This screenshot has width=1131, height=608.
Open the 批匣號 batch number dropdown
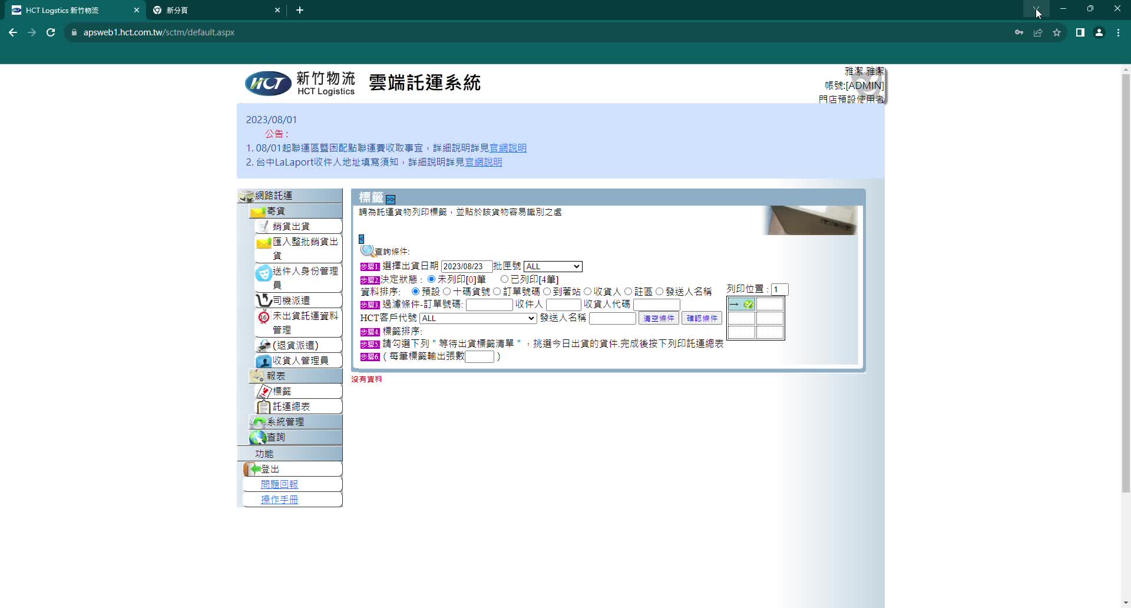click(553, 266)
